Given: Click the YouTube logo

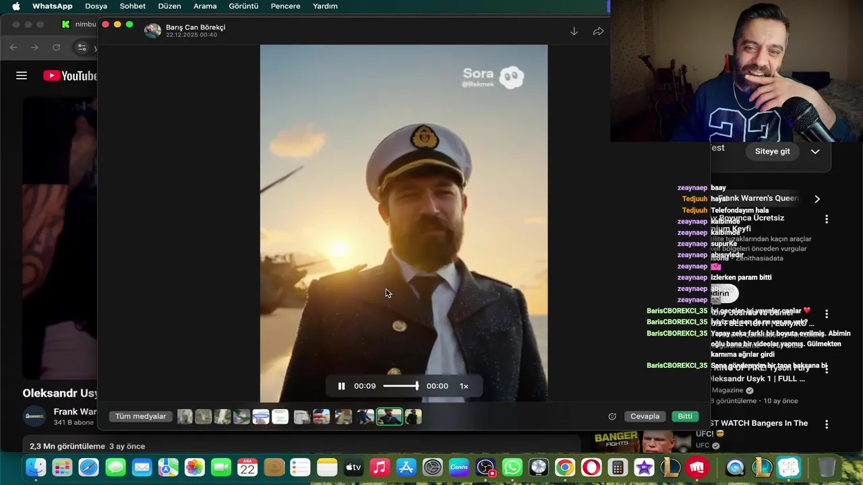Looking at the screenshot, I should [x=70, y=75].
